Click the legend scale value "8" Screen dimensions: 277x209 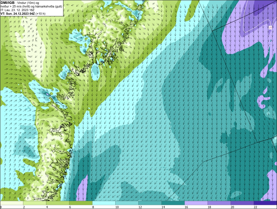point(93,207)
